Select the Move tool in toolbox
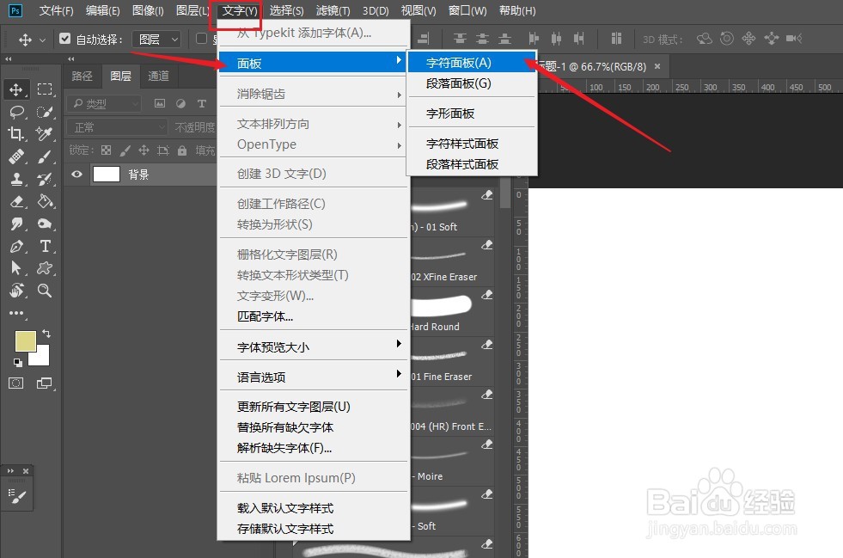The height and width of the screenshot is (558, 843). pyautogui.click(x=16, y=89)
